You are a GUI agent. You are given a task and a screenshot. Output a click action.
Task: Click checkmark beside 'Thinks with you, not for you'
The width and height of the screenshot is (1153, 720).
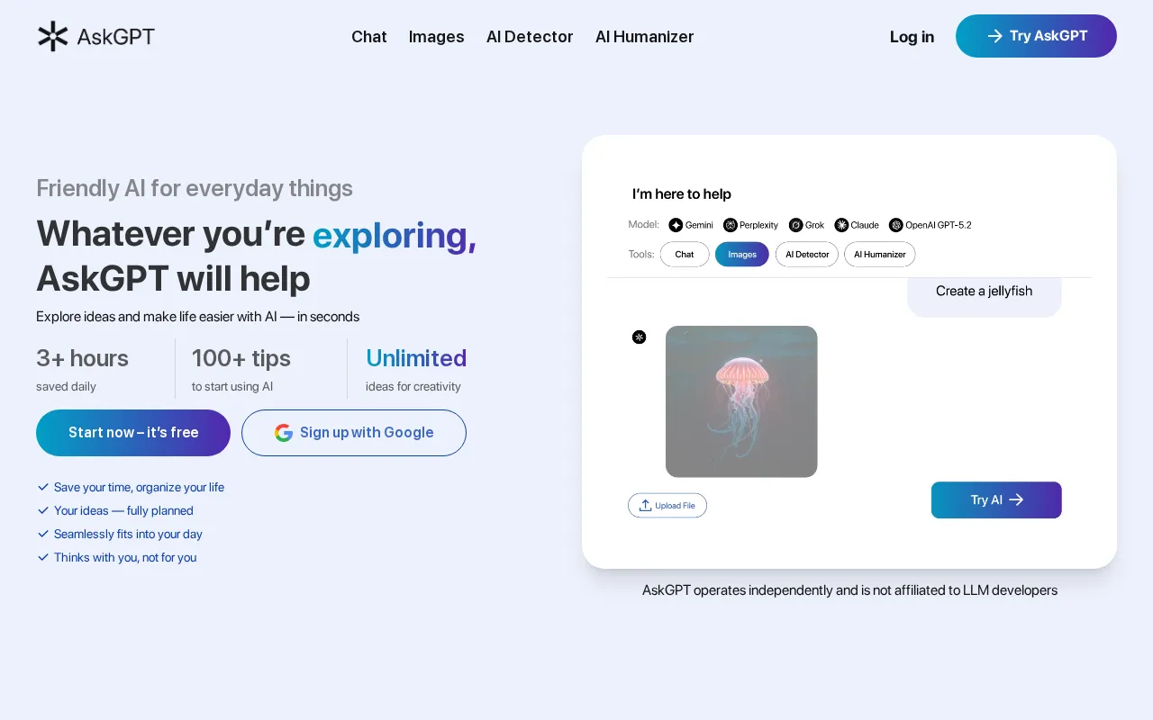click(x=42, y=557)
